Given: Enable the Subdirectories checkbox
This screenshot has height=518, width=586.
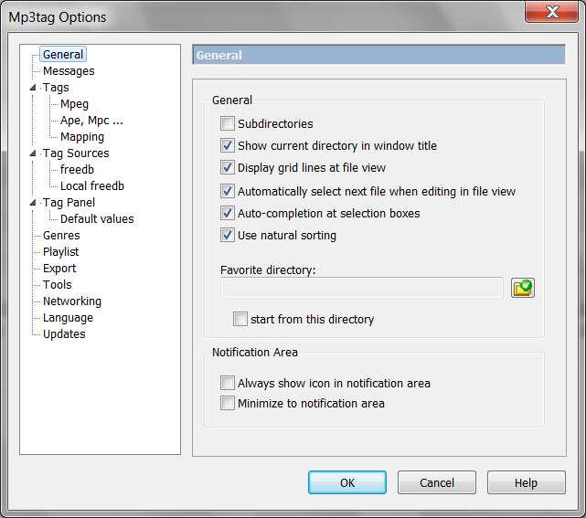Looking at the screenshot, I should [228, 123].
